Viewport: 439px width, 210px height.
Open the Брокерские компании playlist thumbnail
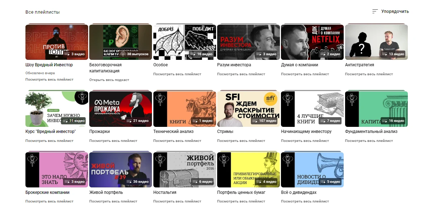click(57, 170)
